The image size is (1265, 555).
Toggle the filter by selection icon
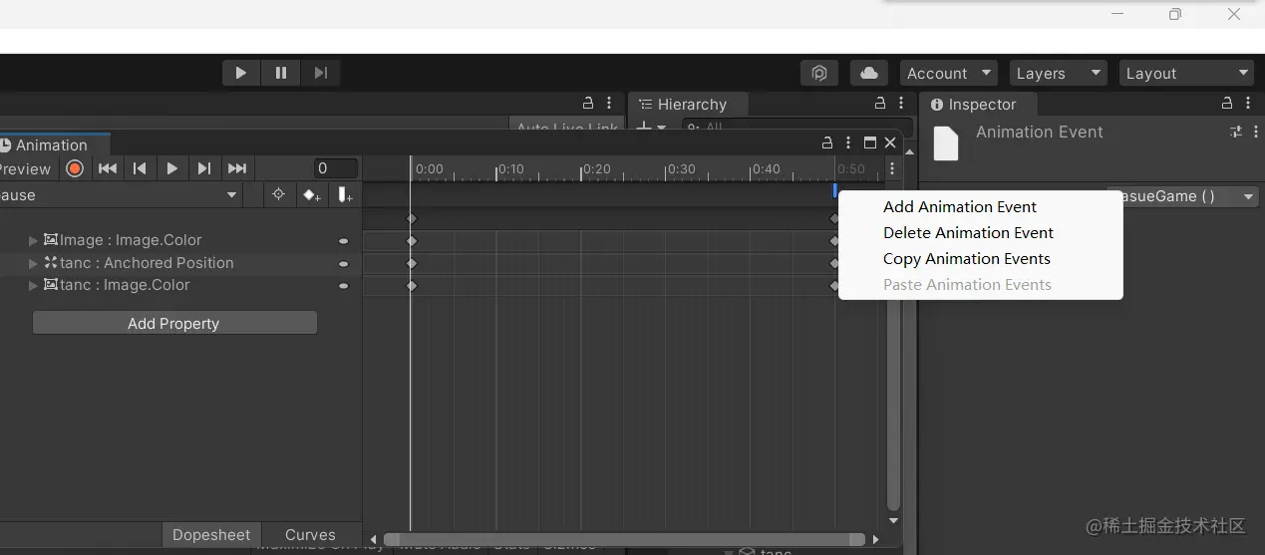pos(279,195)
